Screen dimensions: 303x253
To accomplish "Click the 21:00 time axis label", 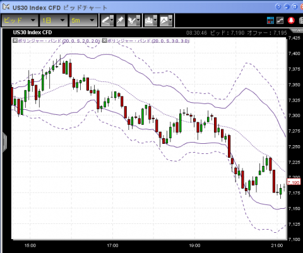I will tap(277, 245).
